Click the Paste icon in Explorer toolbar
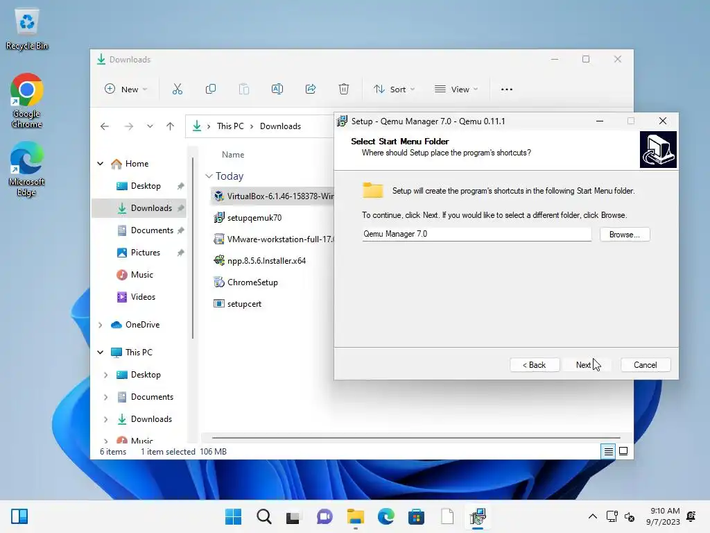This screenshot has height=533, width=710. pyautogui.click(x=243, y=90)
